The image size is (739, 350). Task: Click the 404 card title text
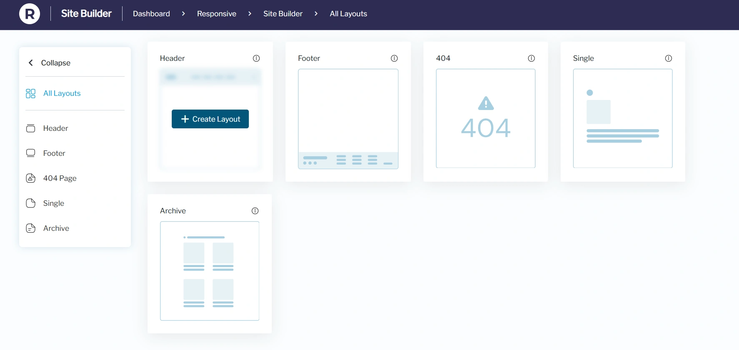coord(443,58)
